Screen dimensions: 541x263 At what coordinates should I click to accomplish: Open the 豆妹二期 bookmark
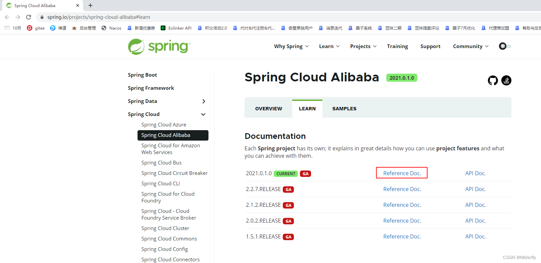point(389,28)
